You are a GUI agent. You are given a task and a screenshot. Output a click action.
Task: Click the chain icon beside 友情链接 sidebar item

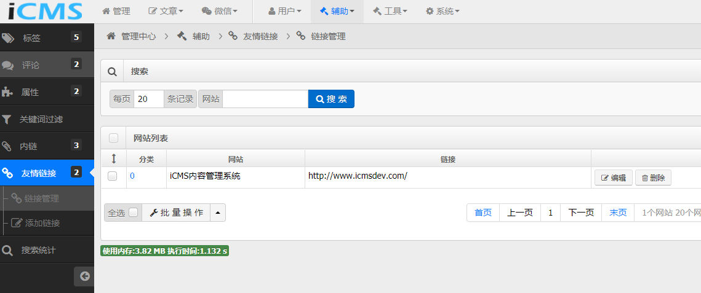pos(7,173)
